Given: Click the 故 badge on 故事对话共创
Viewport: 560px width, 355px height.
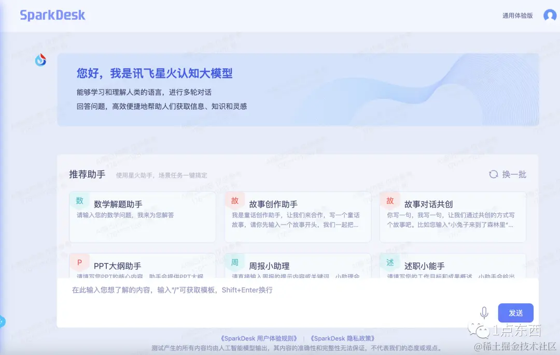Looking at the screenshot, I should (389, 200).
